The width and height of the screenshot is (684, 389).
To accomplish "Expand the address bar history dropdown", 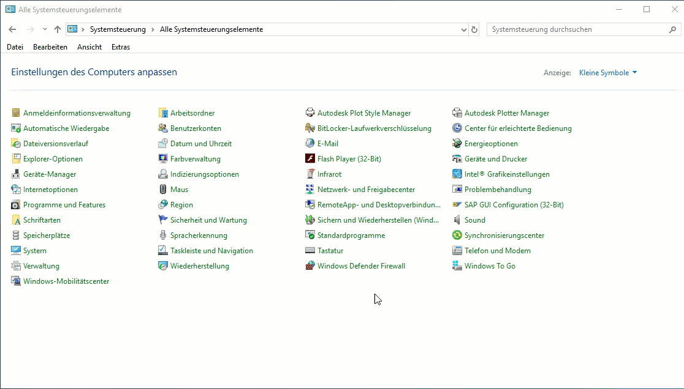I will [x=463, y=29].
